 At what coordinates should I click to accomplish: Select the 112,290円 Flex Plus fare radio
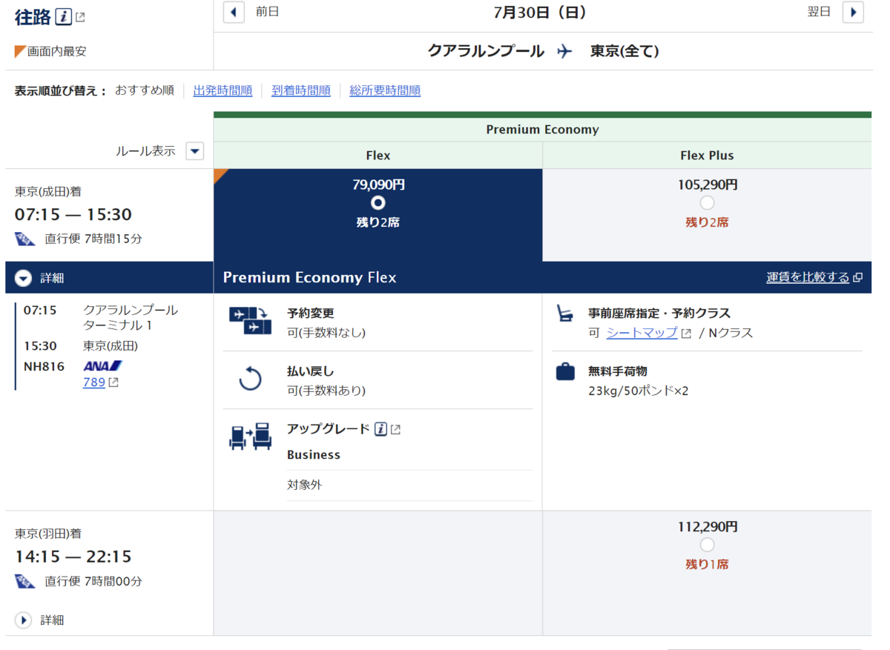tap(707, 545)
